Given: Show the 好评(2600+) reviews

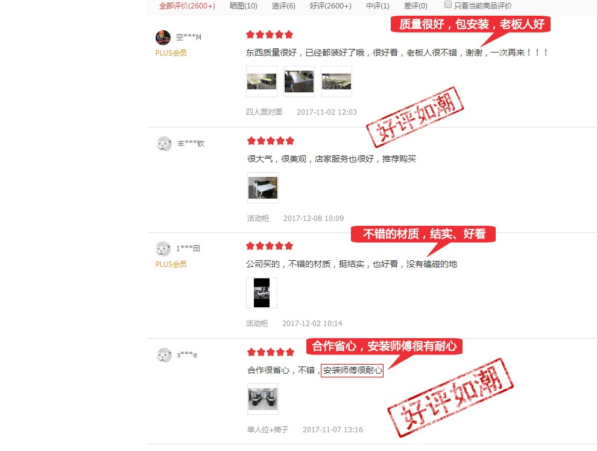Looking at the screenshot, I should (x=330, y=5).
